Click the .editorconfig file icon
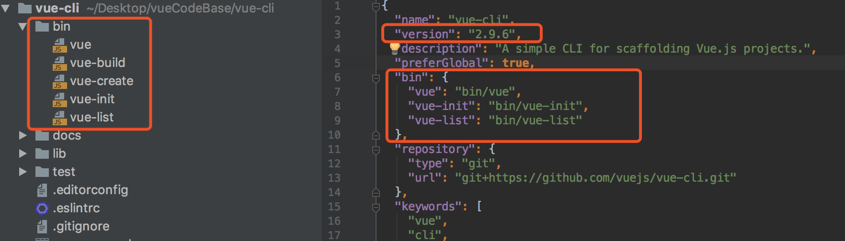The image size is (845, 241). point(42,190)
